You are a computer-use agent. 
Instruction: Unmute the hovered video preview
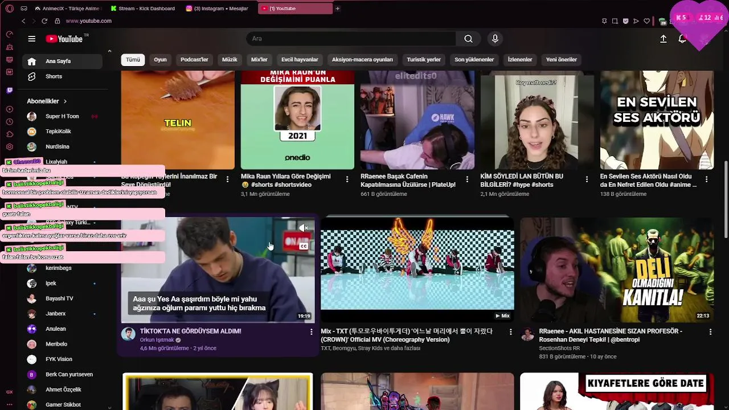coord(304,228)
